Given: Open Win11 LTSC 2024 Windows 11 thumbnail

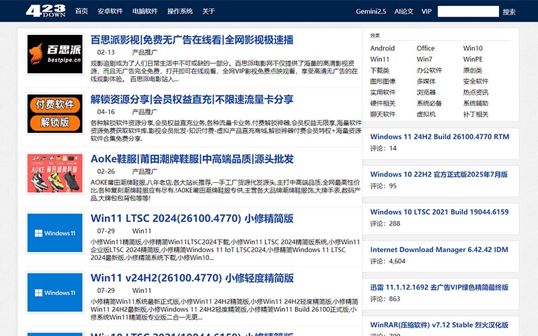Looking at the screenshot, I should [x=55, y=233].
